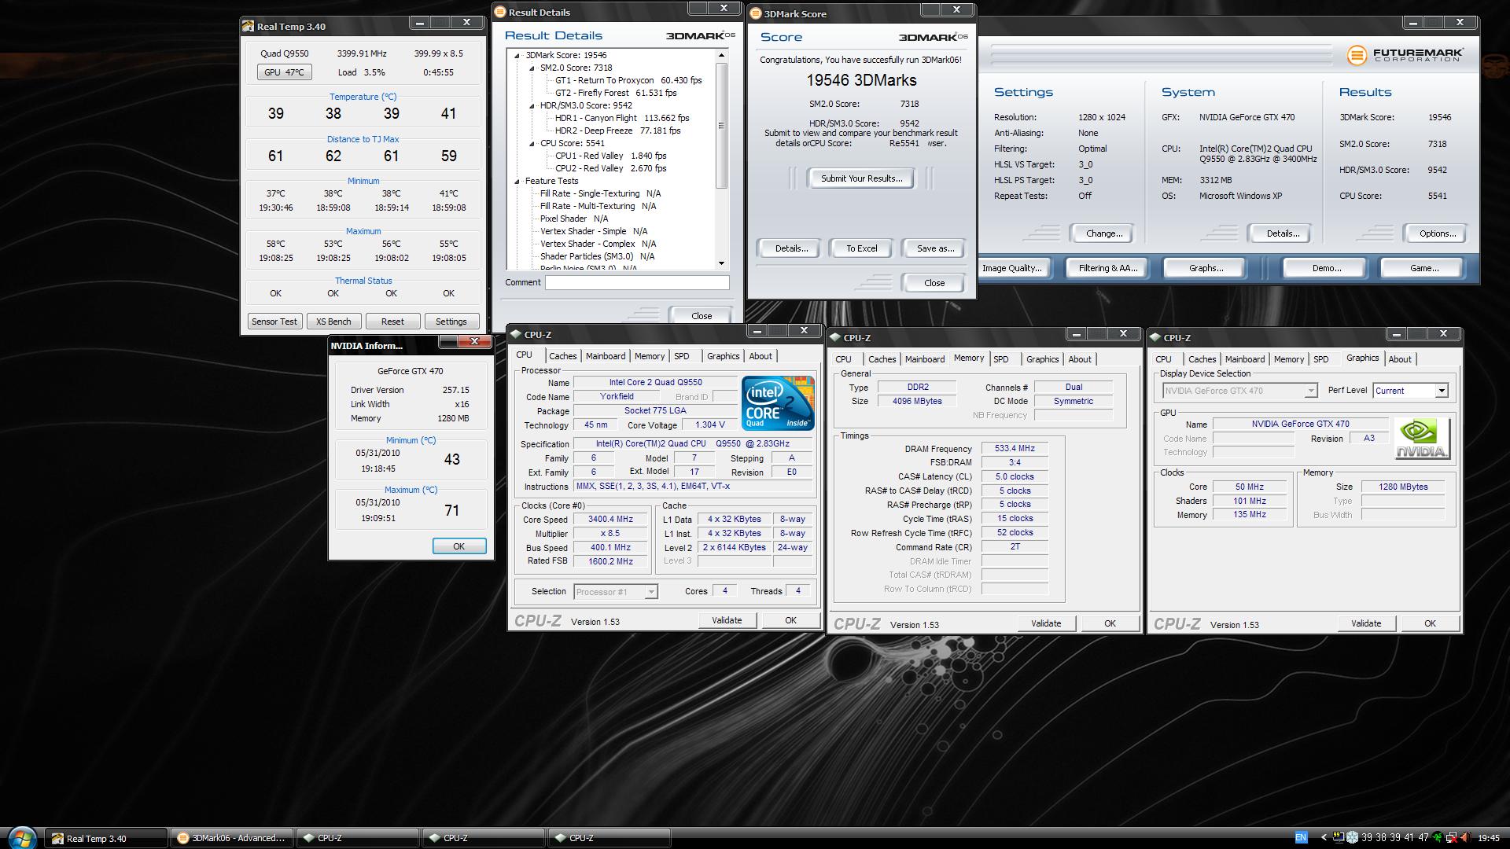Click the monitor 99 tray icon
This screenshot has height=849, width=1510.
tap(1338, 837)
